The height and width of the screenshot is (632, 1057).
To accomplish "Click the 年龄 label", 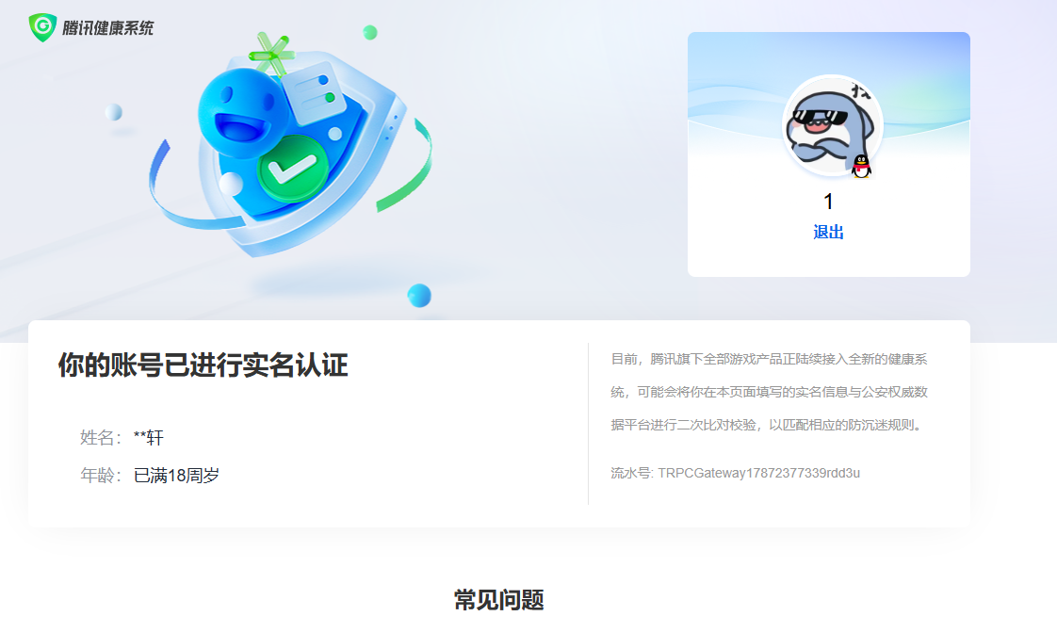I will [100, 476].
